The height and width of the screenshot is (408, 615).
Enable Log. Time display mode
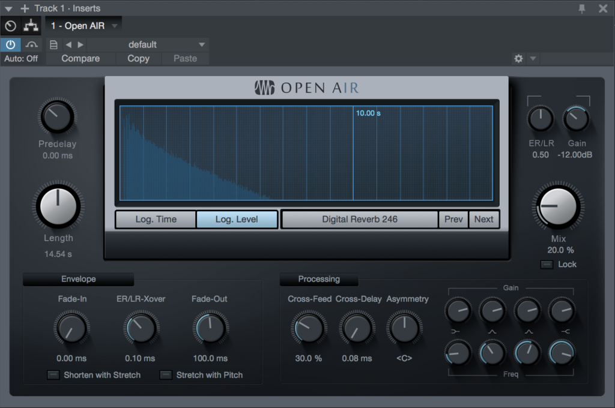(x=156, y=220)
